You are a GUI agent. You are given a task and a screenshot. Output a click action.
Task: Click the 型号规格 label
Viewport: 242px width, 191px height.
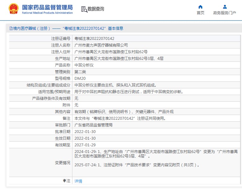pyautogui.click(x=63, y=79)
